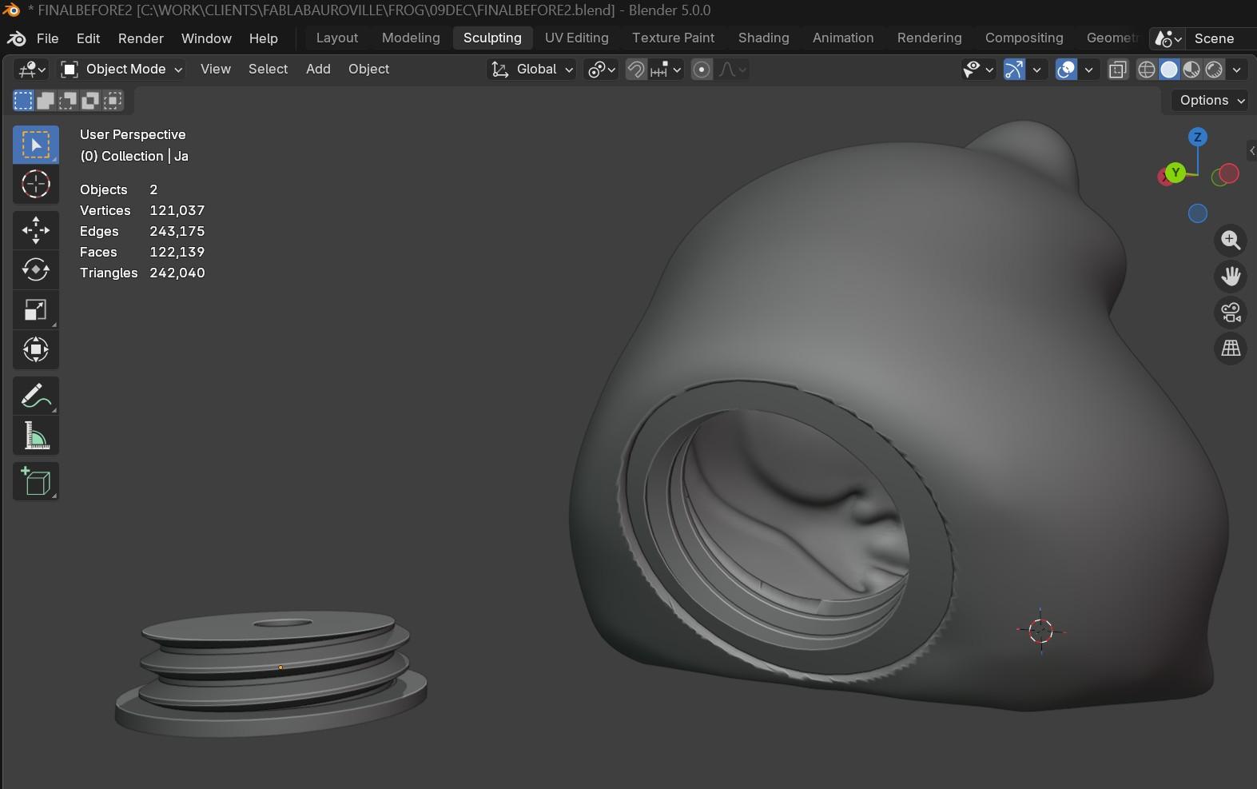The image size is (1257, 789).
Task: Toggle X-ray view mode
Action: coord(1118,70)
